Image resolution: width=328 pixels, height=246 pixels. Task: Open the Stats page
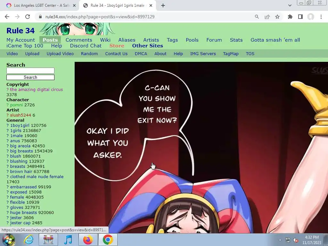[x=236, y=40]
